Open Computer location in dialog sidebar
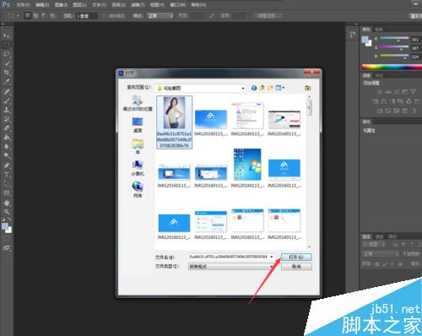 pos(138,168)
